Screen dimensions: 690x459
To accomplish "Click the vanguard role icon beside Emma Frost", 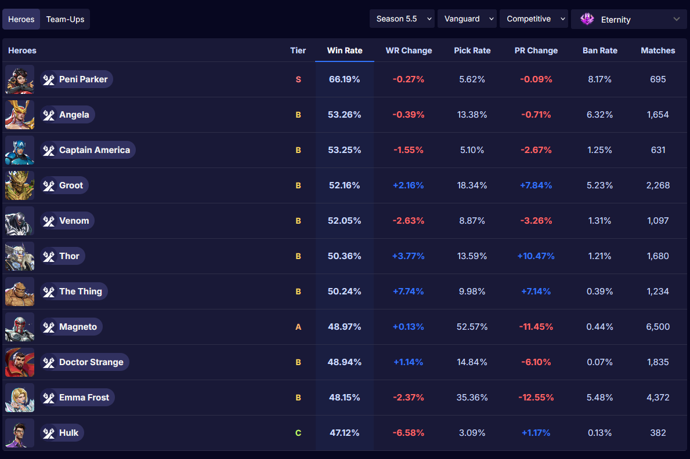I will 49,398.
